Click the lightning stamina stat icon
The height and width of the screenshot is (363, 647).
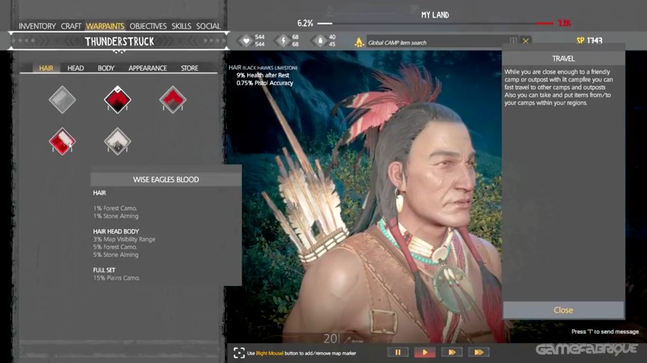tap(283, 40)
